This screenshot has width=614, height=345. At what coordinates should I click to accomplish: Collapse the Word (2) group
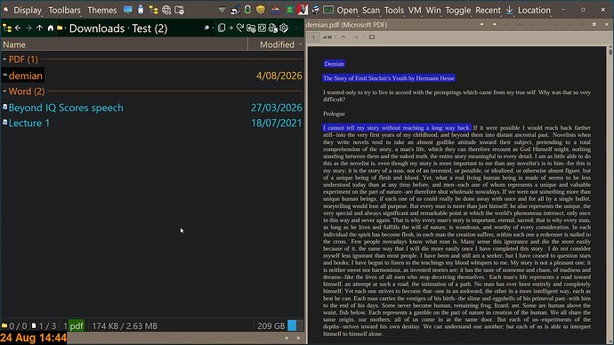point(4,92)
